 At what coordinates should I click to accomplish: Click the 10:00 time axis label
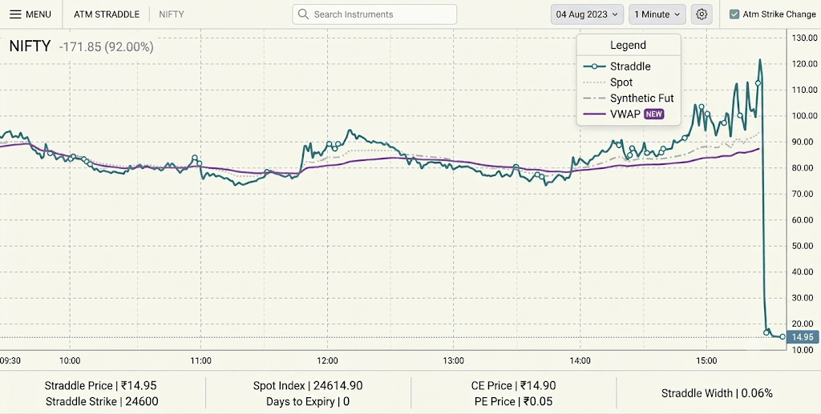pyautogui.click(x=70, y=360)
